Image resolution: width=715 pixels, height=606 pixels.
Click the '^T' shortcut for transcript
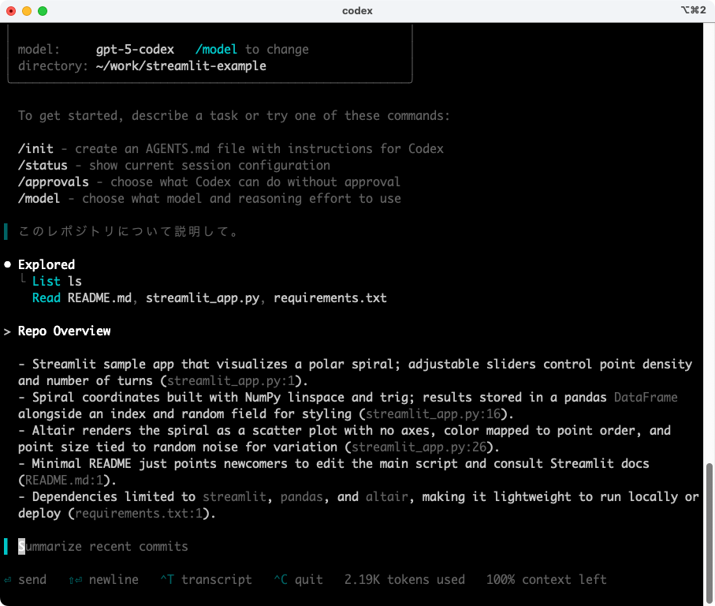[x=167, y=580]
